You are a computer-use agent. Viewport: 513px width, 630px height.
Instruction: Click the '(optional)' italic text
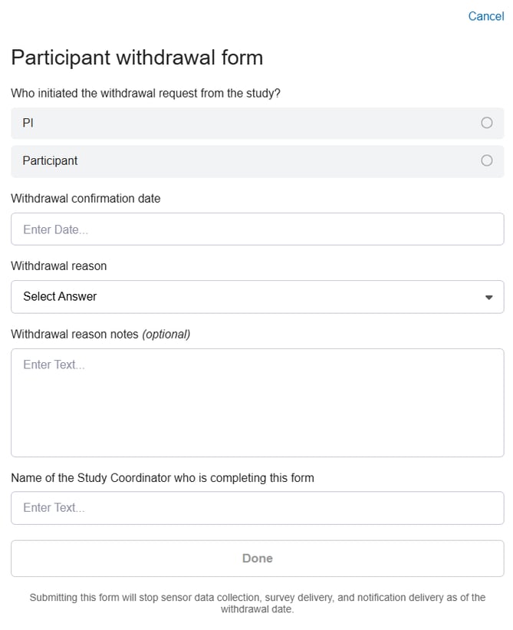tap(166, 334)
